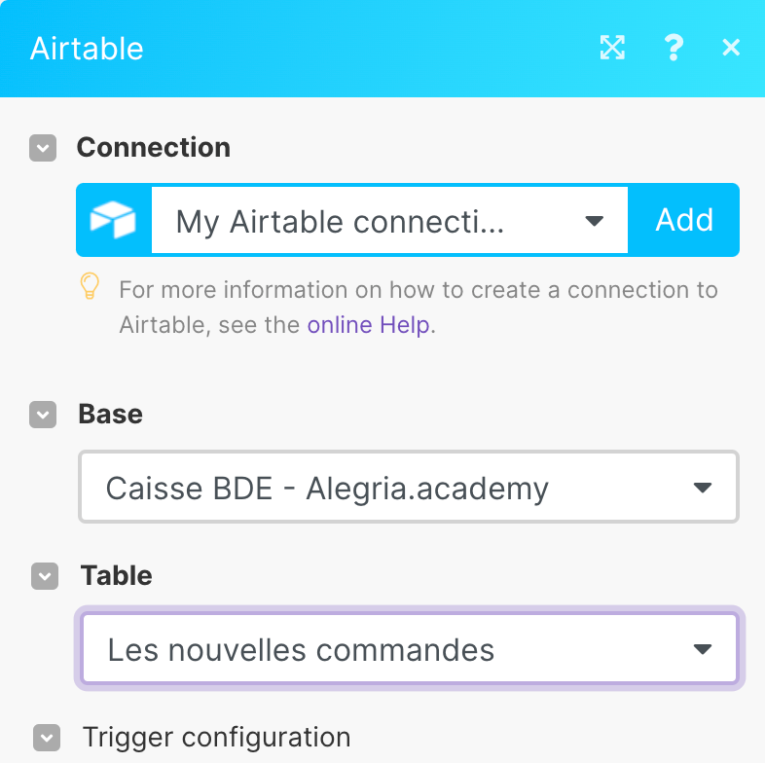Close the Airtable module panel
Viewport: 765px width, 763px height.
pos(731,48)
